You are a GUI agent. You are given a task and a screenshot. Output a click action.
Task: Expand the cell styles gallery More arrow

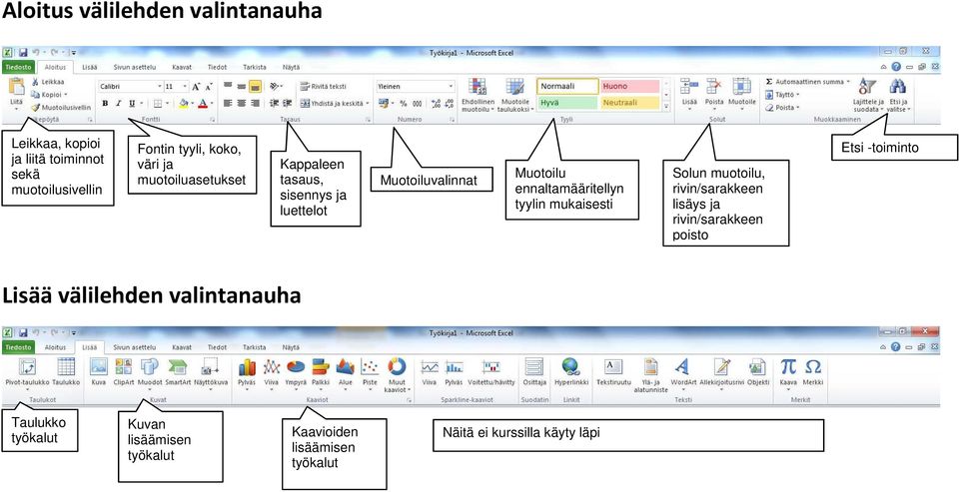pos(666,107)
